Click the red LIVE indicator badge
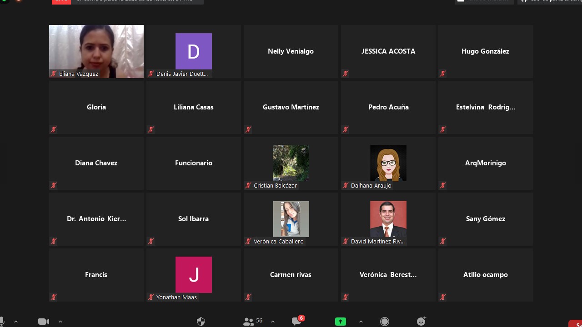 click(x=61, y=2)
